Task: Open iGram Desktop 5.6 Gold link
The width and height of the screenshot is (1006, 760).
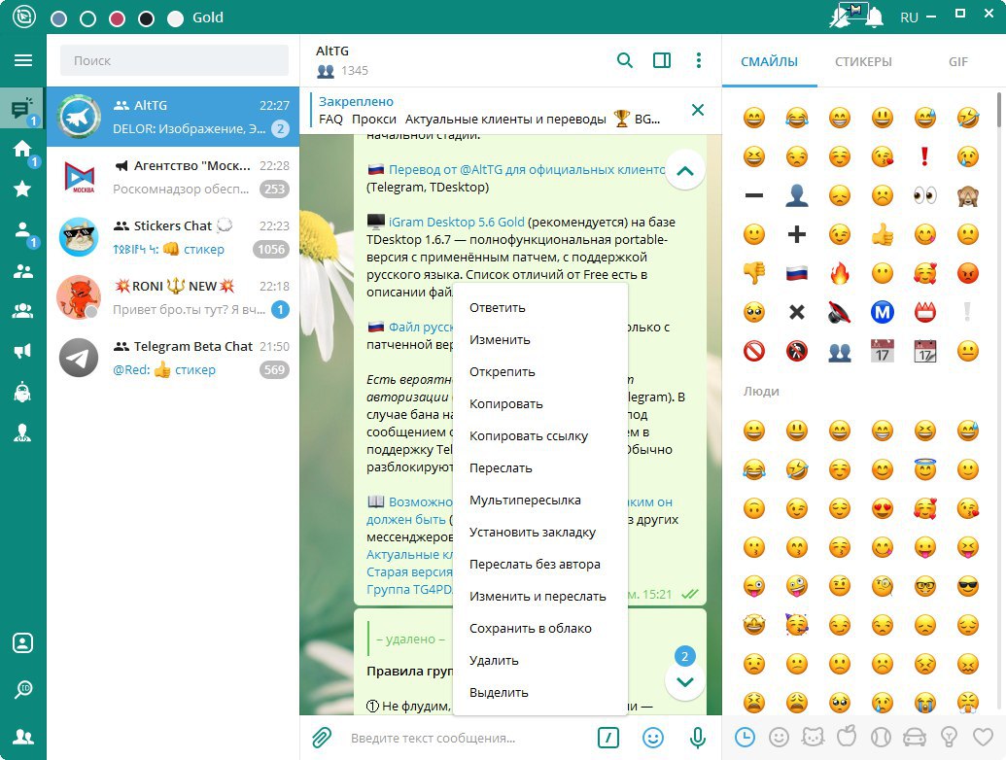Action: 456,222
